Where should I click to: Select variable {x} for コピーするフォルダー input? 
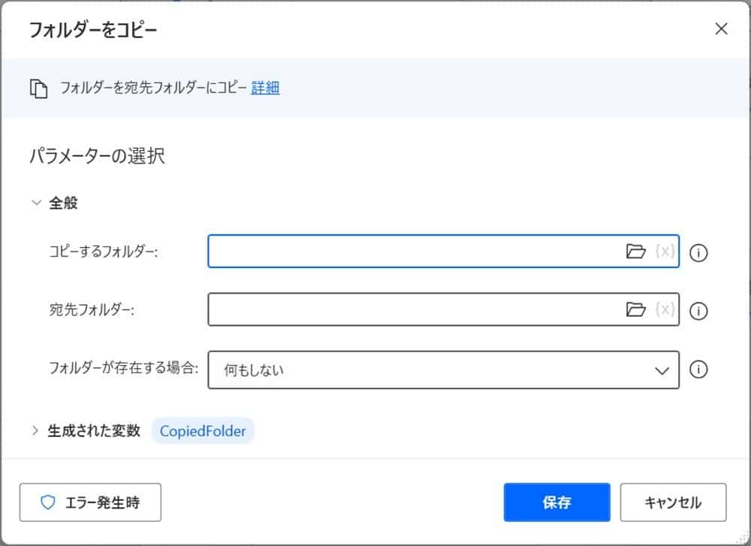pos(664,252)
